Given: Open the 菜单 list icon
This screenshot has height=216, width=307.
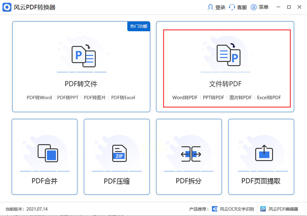Looking at the screenshot, I should (253, 7).
